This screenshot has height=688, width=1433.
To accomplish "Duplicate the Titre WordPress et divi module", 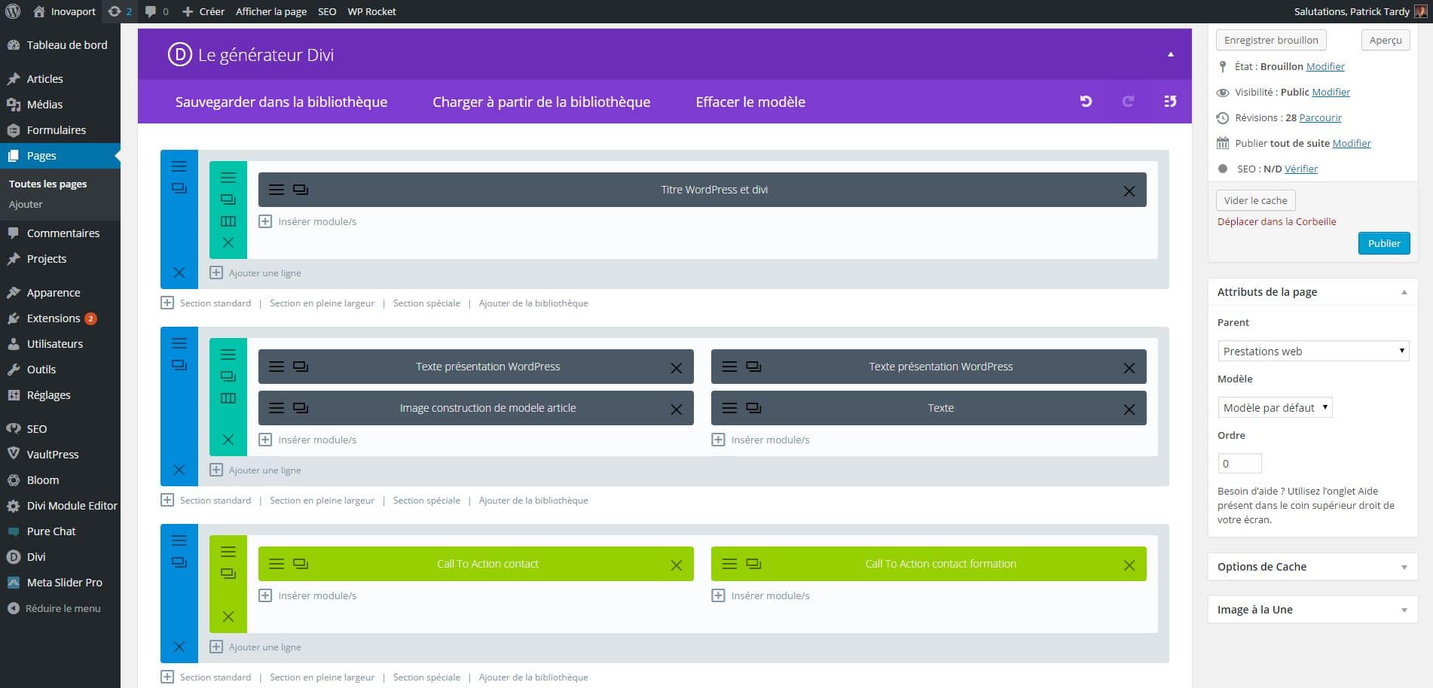I will (301, 190).
